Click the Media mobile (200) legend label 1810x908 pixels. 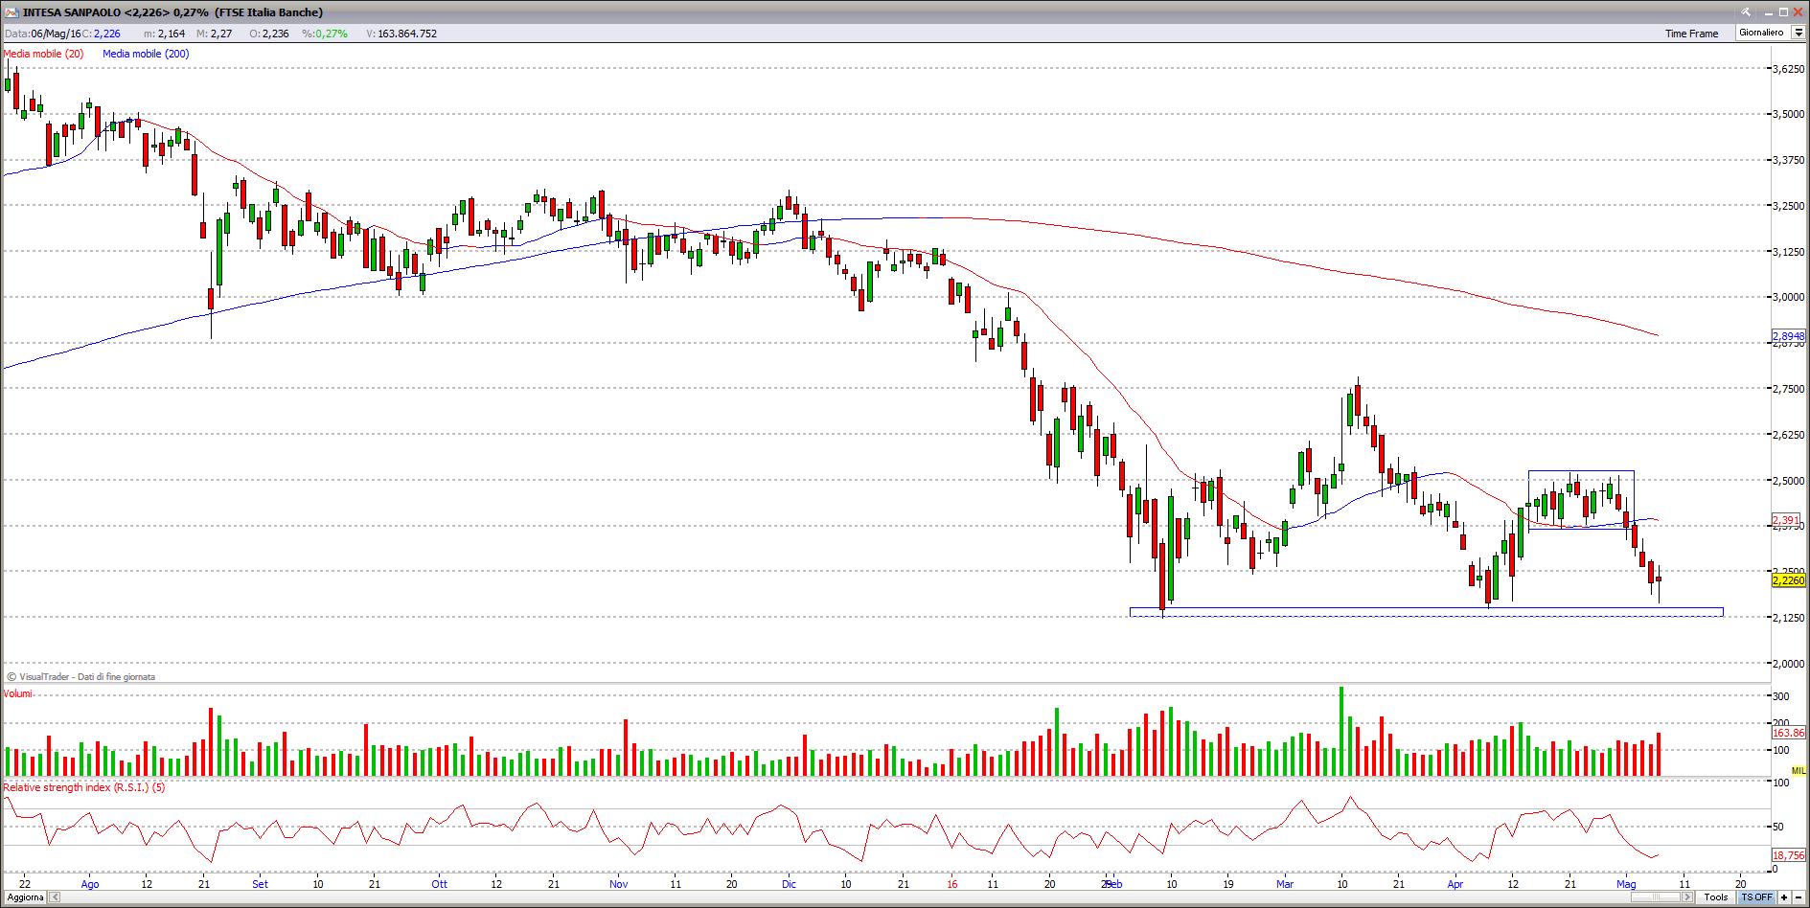[x=146, y=54]
